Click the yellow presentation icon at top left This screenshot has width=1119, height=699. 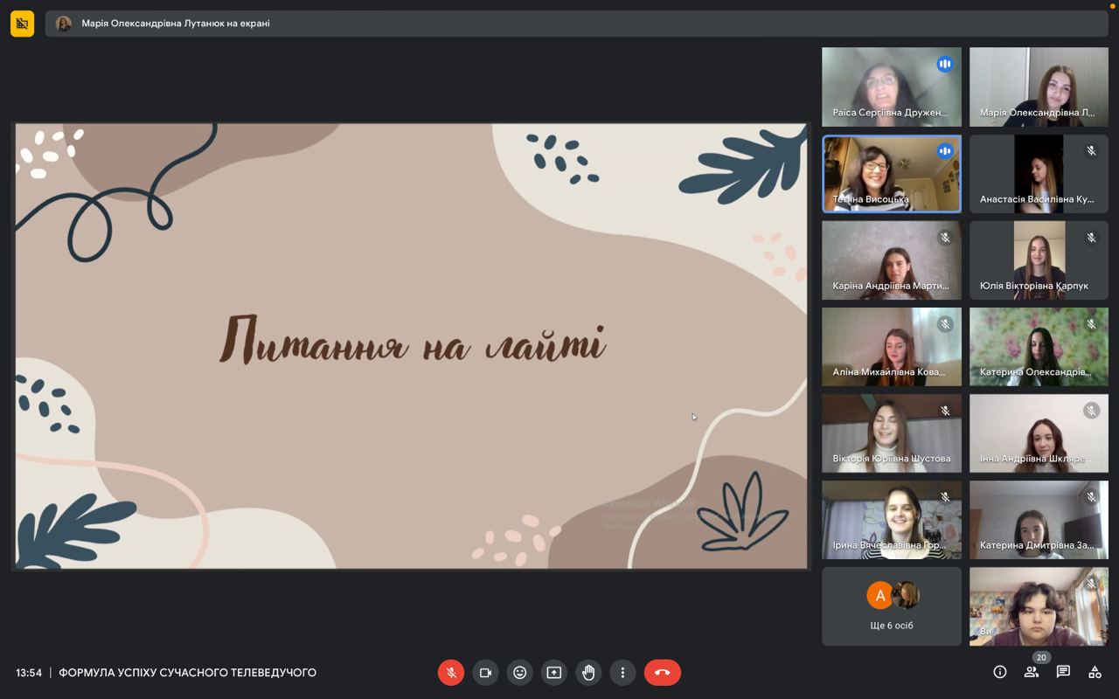pos(22,24)
